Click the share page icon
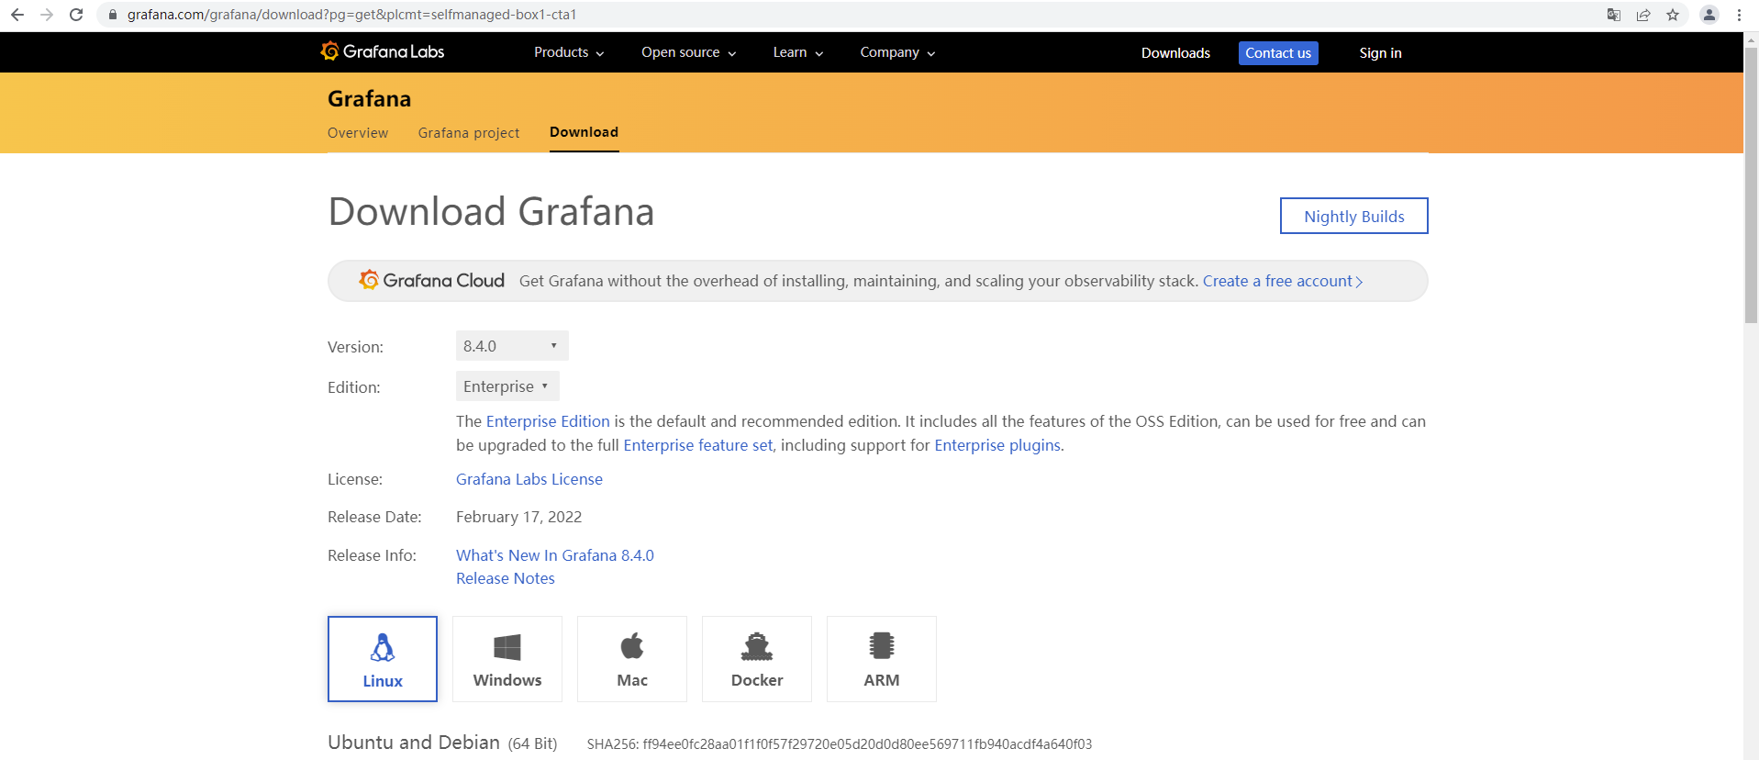 click(x=1643, y=15)
